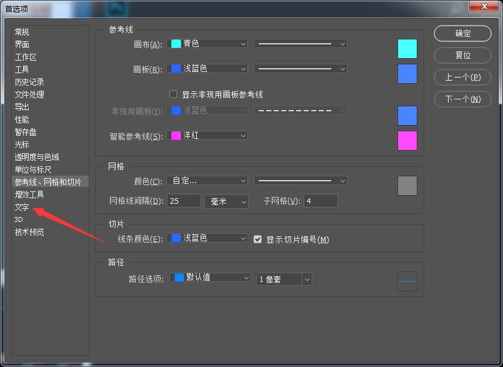Click the 确定 button
Viewport: 503px width, 367px height.
[x=462, y=33]
